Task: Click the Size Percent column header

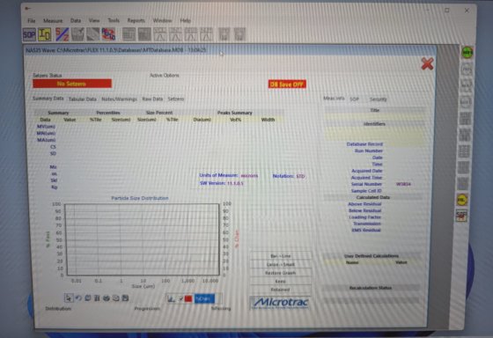Action: [159, 113]
